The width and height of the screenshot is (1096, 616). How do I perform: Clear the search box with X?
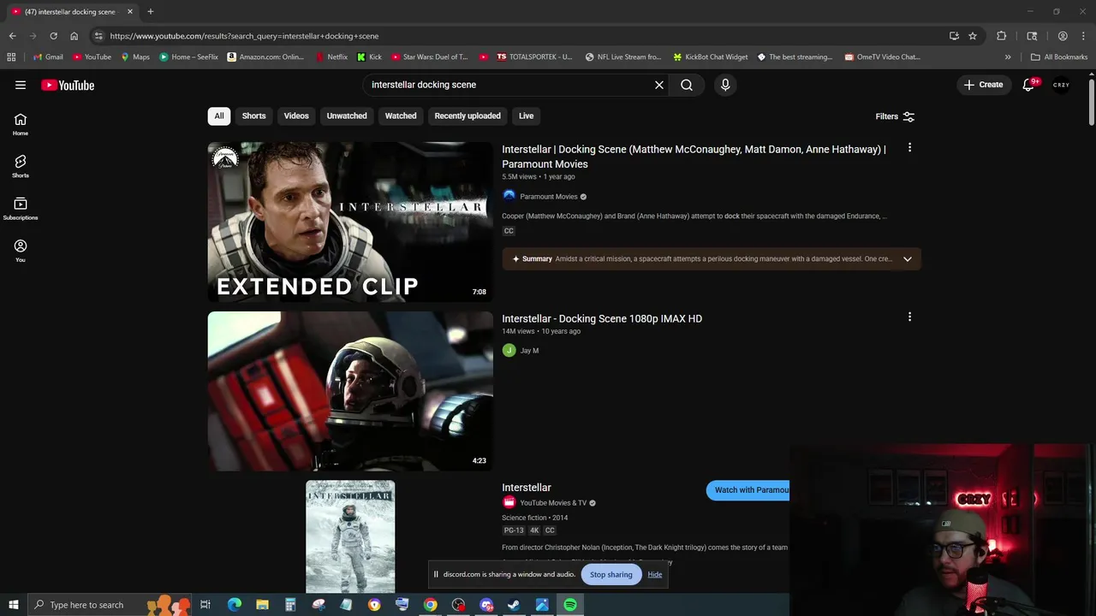(x=659, y=85)
